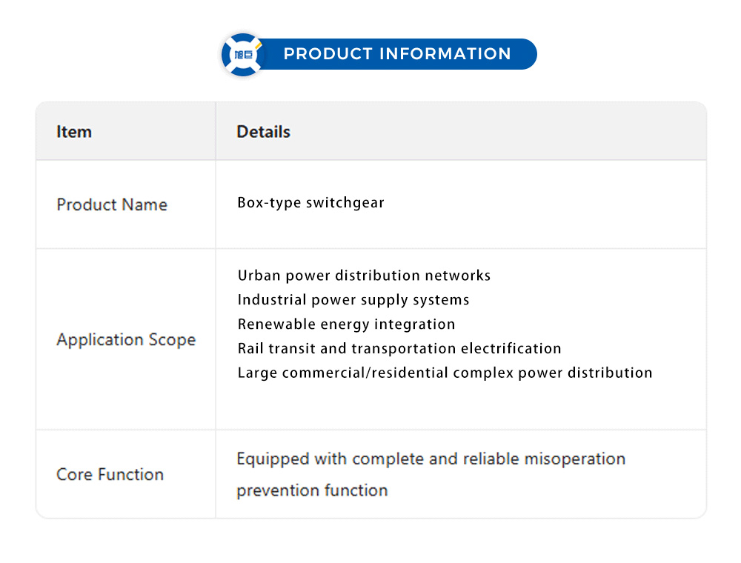Screen dimensions: 741x563
Task: Click the Box-type switchgear text
Action: pos(310,202)
